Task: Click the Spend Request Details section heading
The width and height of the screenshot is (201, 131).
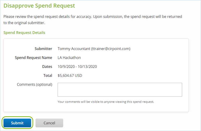Action: (x=24, y=33)
